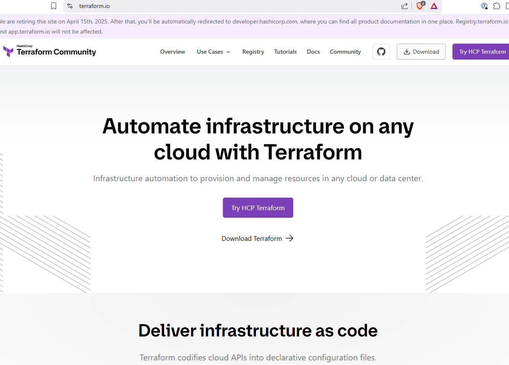Expand the Use Cases dropdown menu
The image size is (509, 365).
214,52
